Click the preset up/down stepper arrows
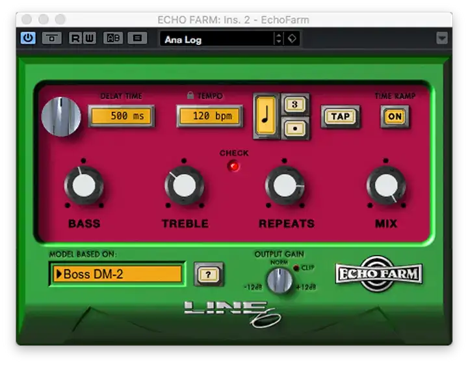The image size is (468, 365). click(278, 39)
